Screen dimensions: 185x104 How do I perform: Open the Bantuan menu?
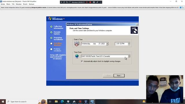click(x=32, y=4)
